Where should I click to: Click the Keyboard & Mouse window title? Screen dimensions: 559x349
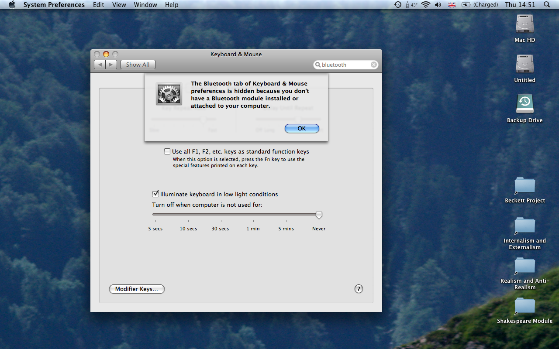tap(236, 54)
